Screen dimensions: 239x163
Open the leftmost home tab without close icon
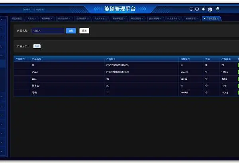17,18
